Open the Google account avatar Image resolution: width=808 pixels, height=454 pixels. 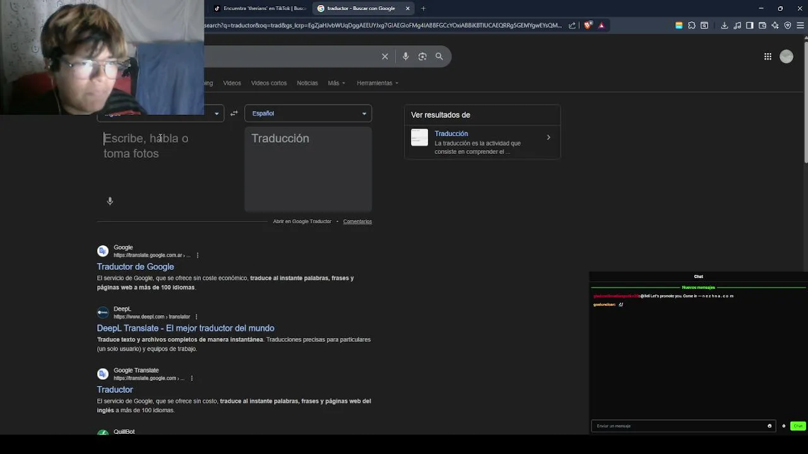pyautogui.click(x=787, y=57)
